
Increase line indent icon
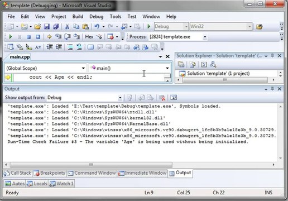pyautogui.click(x=59, y=47)
